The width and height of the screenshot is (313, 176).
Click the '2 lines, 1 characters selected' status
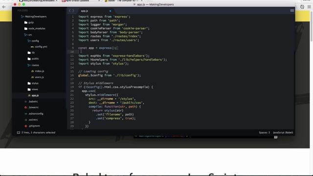click(38, 132)
